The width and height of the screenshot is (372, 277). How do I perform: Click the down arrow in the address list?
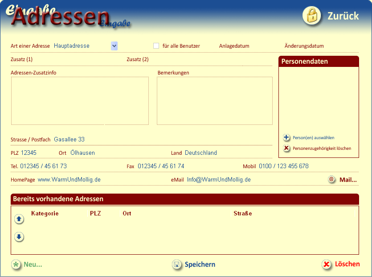(19, 236)
